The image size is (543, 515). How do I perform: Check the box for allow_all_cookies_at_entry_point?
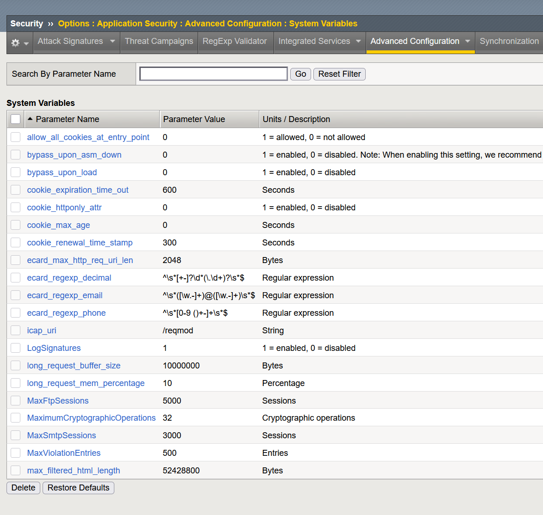[x=16, y=137]
